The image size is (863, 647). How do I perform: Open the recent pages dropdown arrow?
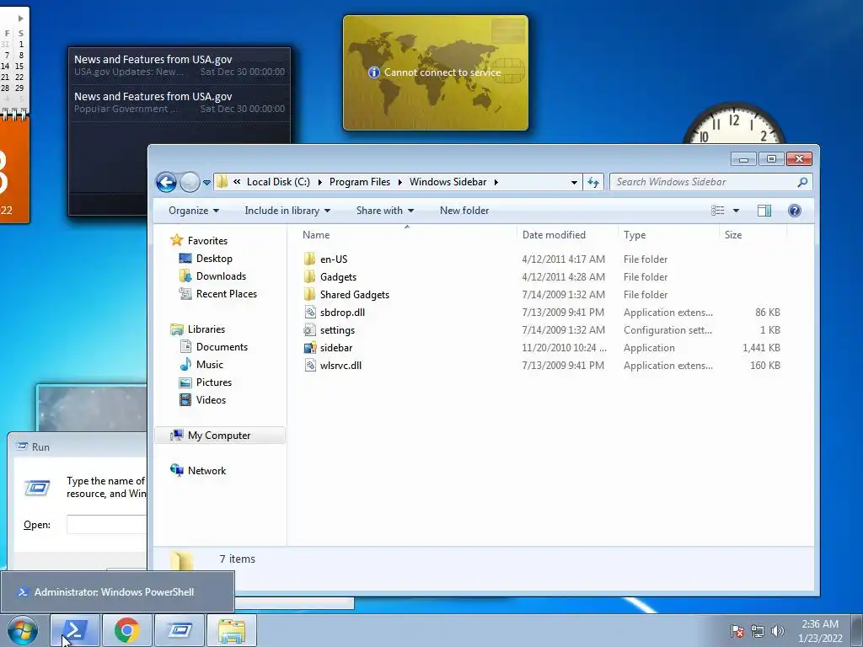coord(206,183)
